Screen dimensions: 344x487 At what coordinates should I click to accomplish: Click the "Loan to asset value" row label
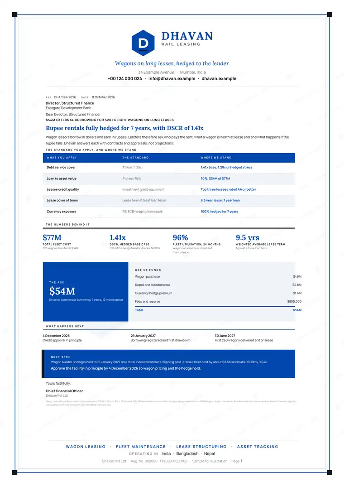pyautogui.click(x=62, y=178)
